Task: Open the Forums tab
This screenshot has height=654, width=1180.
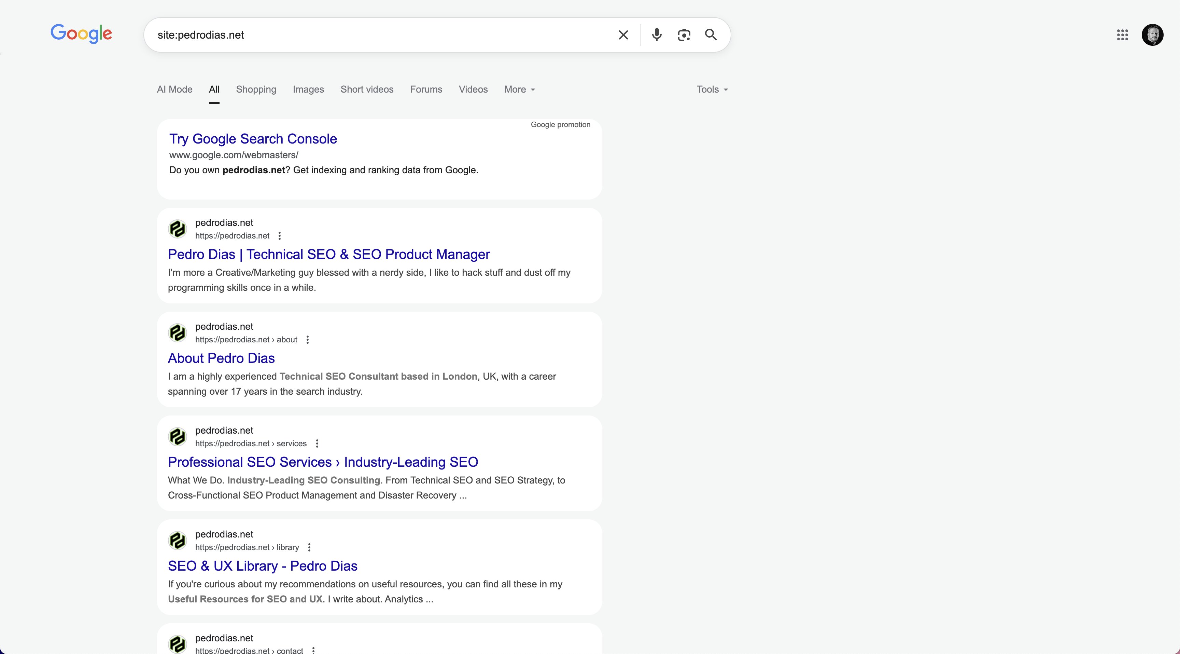Action: coord(426,90)
